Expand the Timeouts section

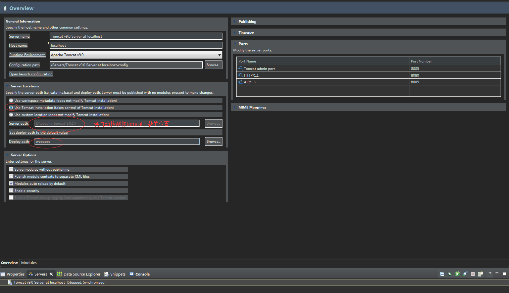235,33
